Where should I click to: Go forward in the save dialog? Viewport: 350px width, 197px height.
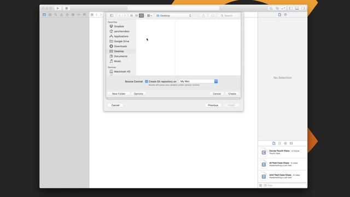125,16
